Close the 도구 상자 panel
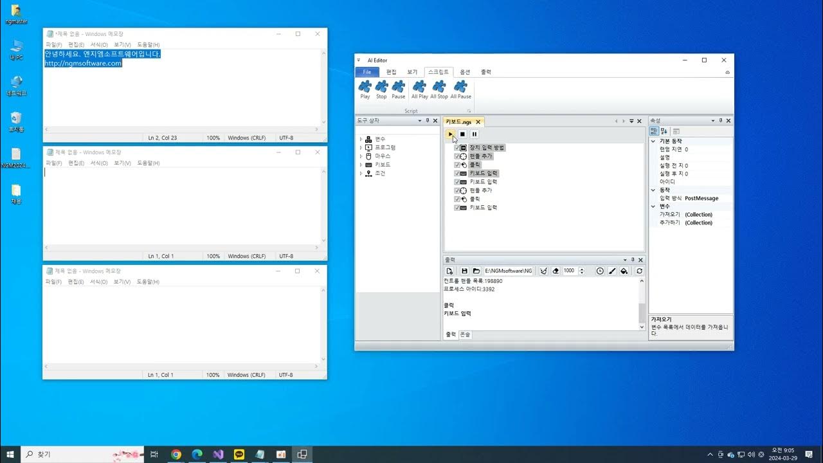 click(435, 121)
